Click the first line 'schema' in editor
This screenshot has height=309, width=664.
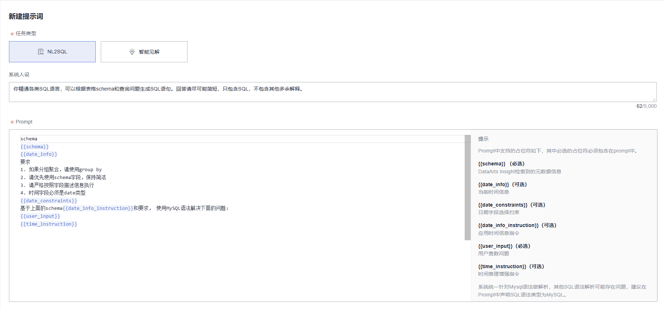29,139
